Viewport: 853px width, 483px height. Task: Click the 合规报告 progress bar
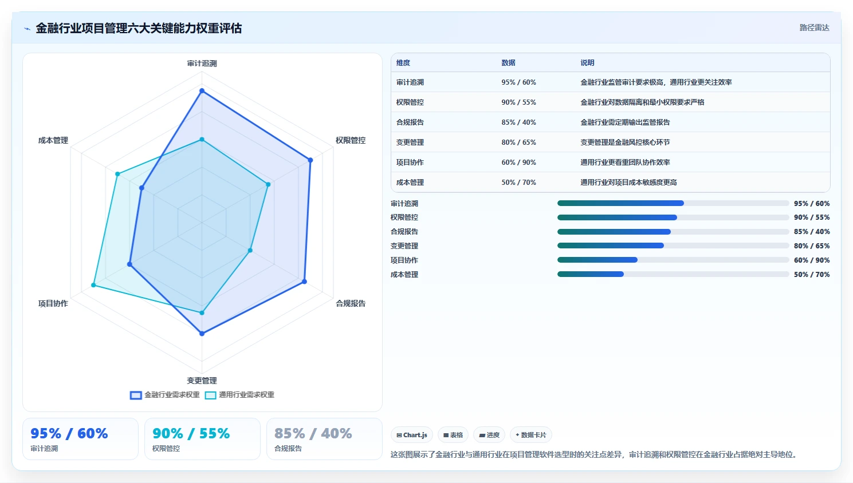coord(673,232)
